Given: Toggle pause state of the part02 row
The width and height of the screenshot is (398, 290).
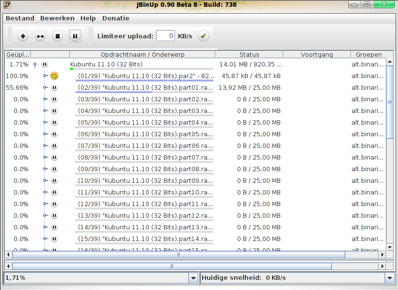Looking at the screenshot, I should [x=54, y=99].
